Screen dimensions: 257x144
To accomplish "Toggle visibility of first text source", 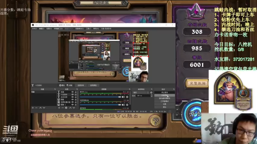I will (73, 92).
